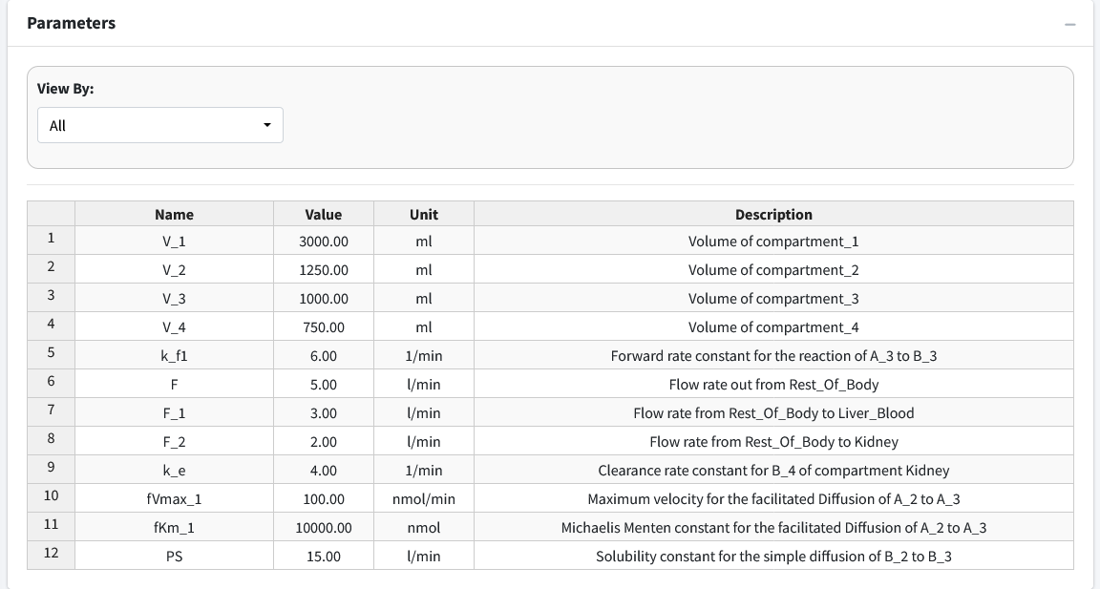This screenshot has height=589, width=1100.
Task: Click the ml unit cell for V_1
Action: (x=424, y=241)
